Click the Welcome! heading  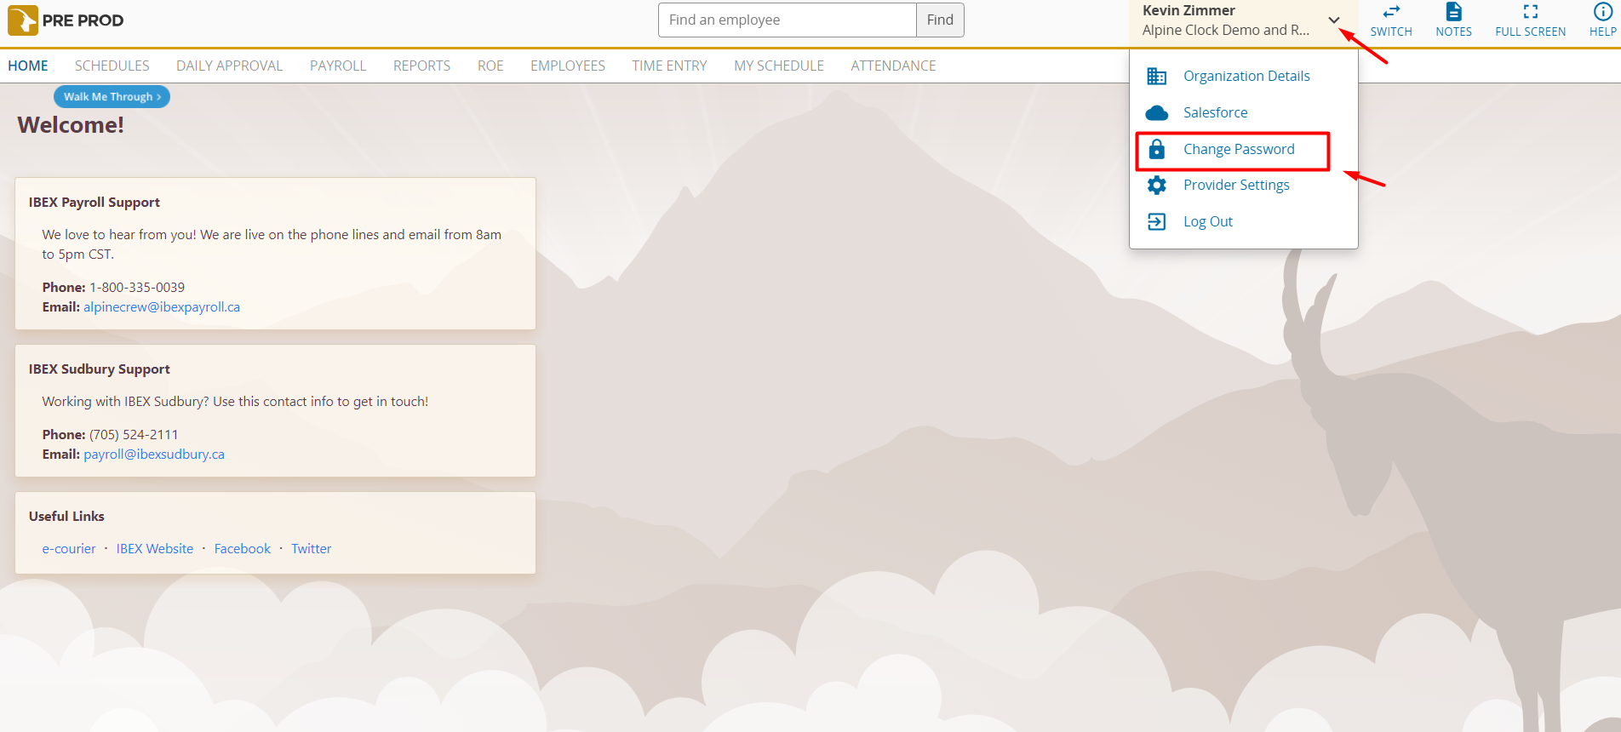click(71, 125)
